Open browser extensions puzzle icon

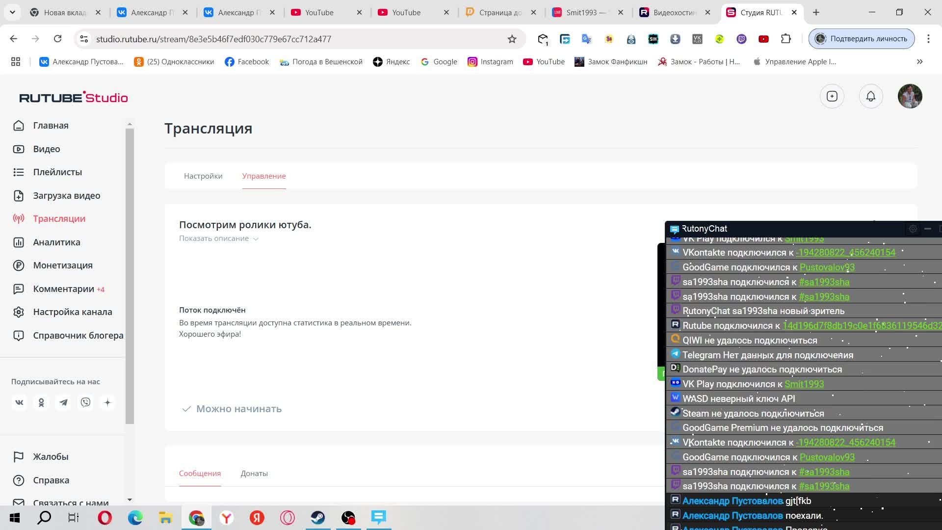click(785, 39)
